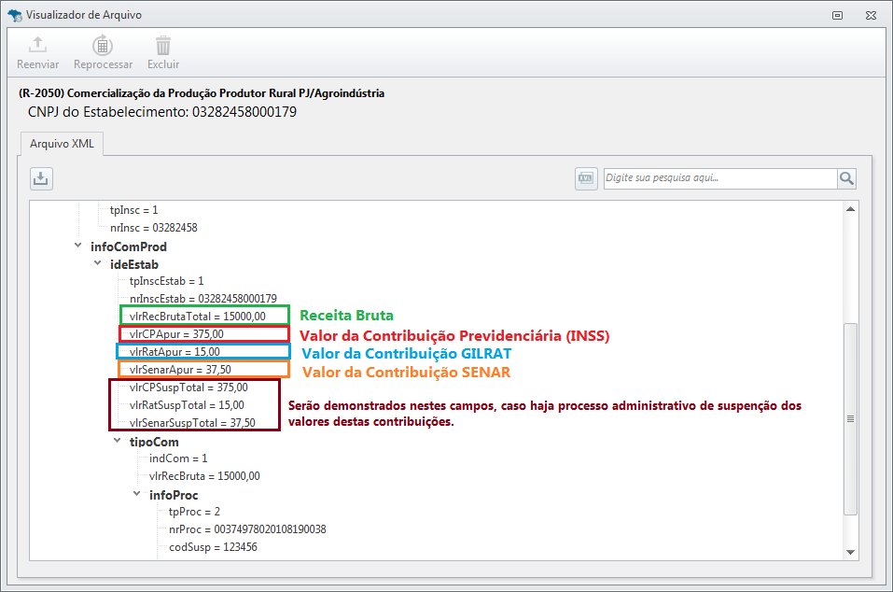893x592 pixels.
Task: Maximize the Visualizador de Arquivo window
Action: [x=837, y=15]
